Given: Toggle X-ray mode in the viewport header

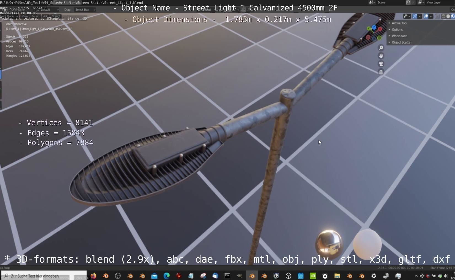Looking at the screenshot, I should click(x=437, y=16).
